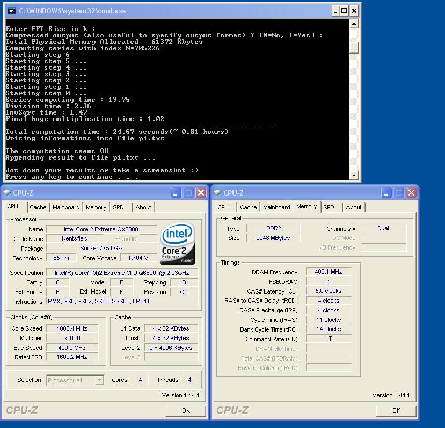Click the 1.704 V core voltage value

[x=138, y=258]
